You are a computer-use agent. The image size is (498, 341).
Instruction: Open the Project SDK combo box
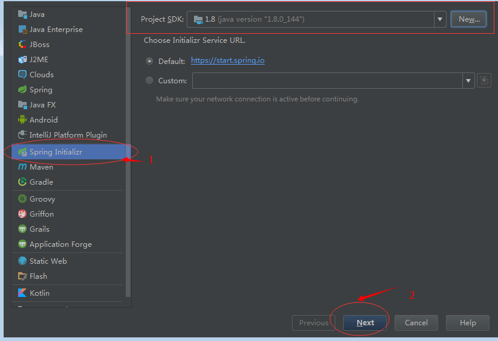click(x=316, y=19)
